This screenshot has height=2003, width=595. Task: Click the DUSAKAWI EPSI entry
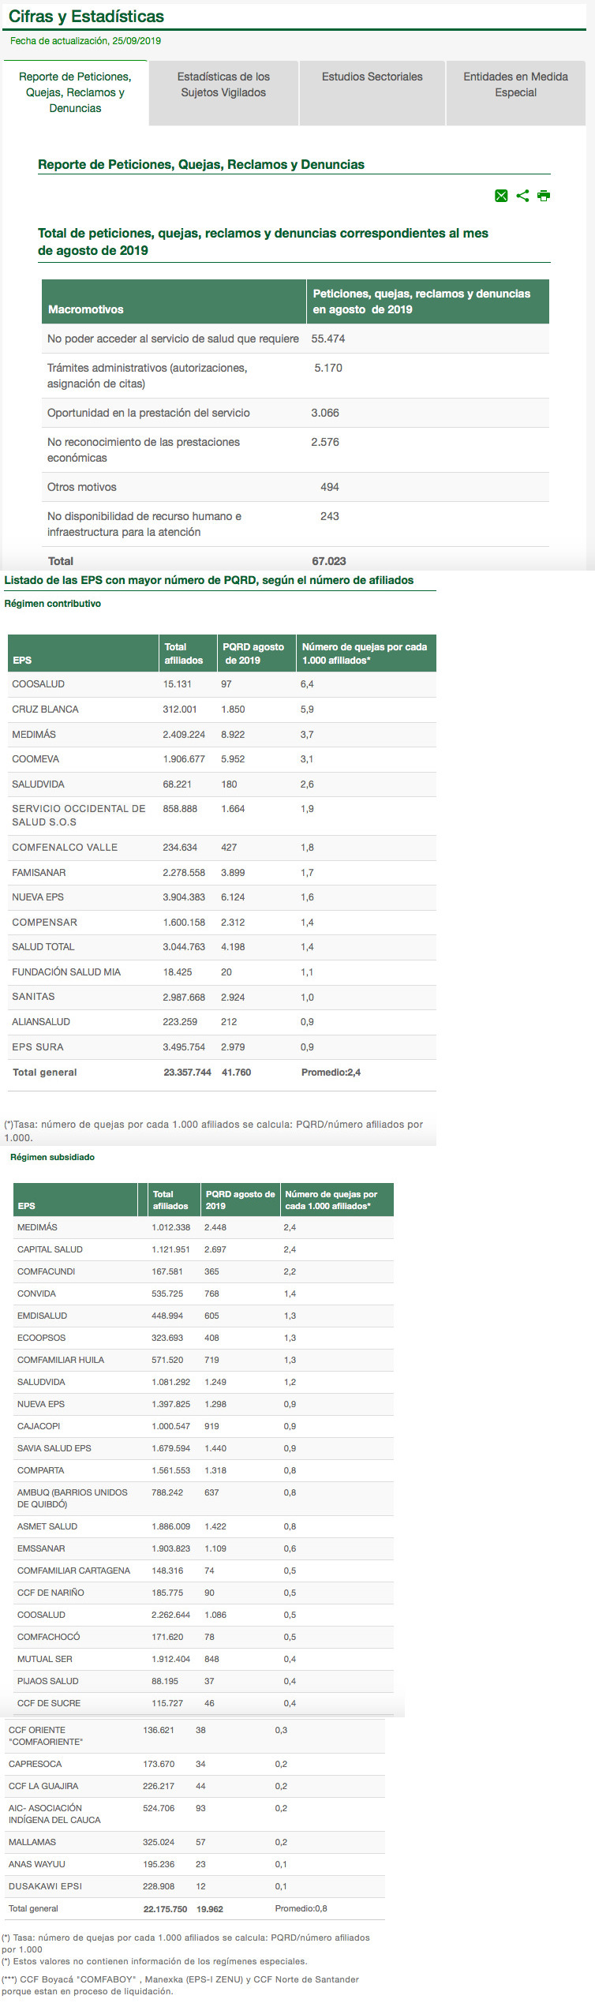click(45, 1886)
